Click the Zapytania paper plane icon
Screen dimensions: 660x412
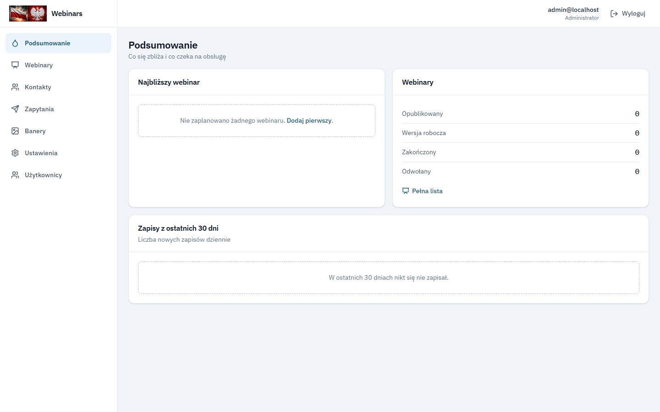tap(15, 109)
